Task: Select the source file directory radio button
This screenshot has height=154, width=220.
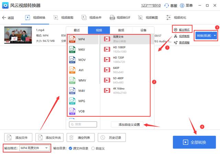Action: (70, 148)
